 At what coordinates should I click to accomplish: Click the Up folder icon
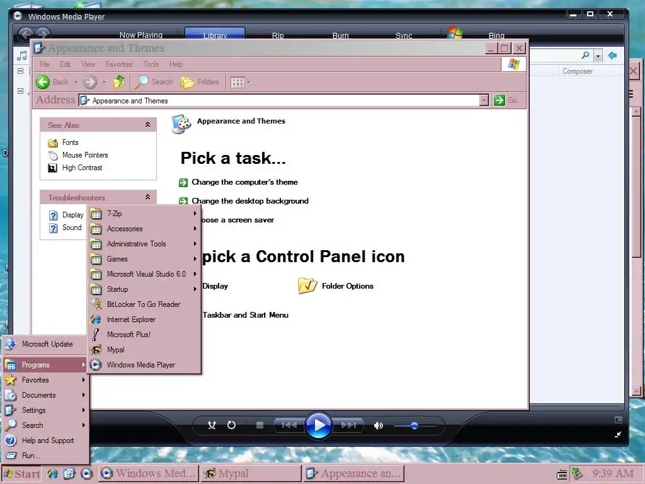coord(119,82)
